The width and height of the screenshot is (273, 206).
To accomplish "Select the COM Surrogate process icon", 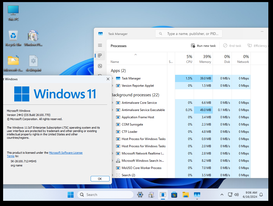I will tap(118, 124).
